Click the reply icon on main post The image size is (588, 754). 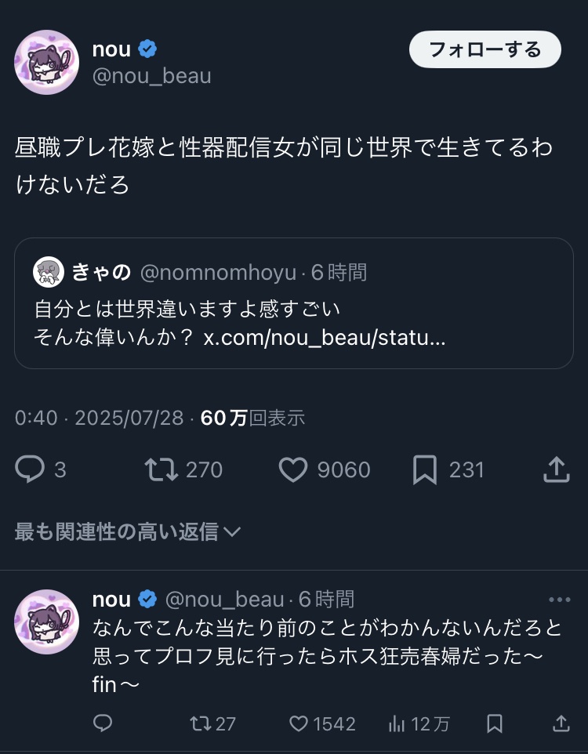tap(31, 469)
